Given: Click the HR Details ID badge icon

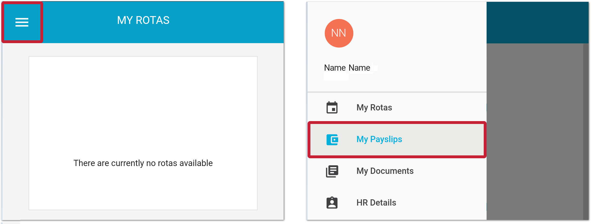Looking at the screenshot, I should coord(332,203).
